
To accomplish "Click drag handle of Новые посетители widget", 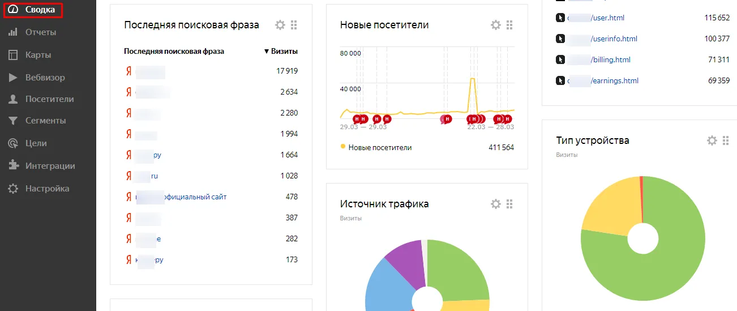I will coord(509,25).
